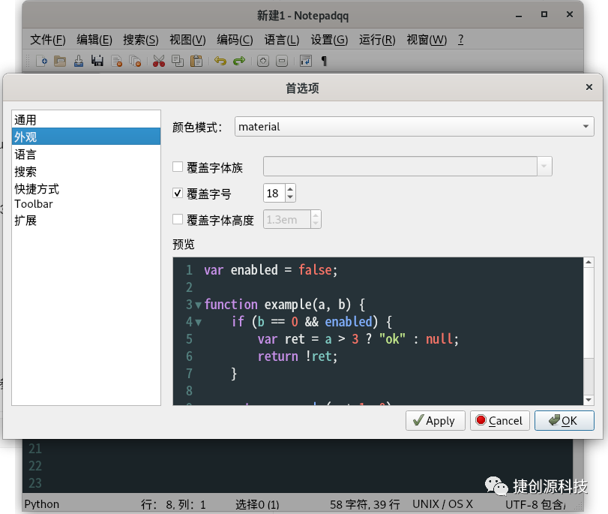608x514 pixels.
Task: Click the preview scrollbar down arrow
Action: pyautogui.click(x=589, y=400)
